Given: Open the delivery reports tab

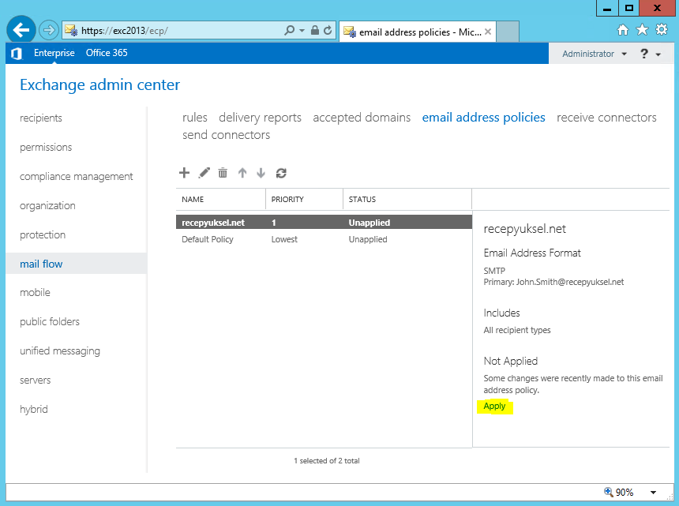Looking at the screenshot, I should coord(260,118).
